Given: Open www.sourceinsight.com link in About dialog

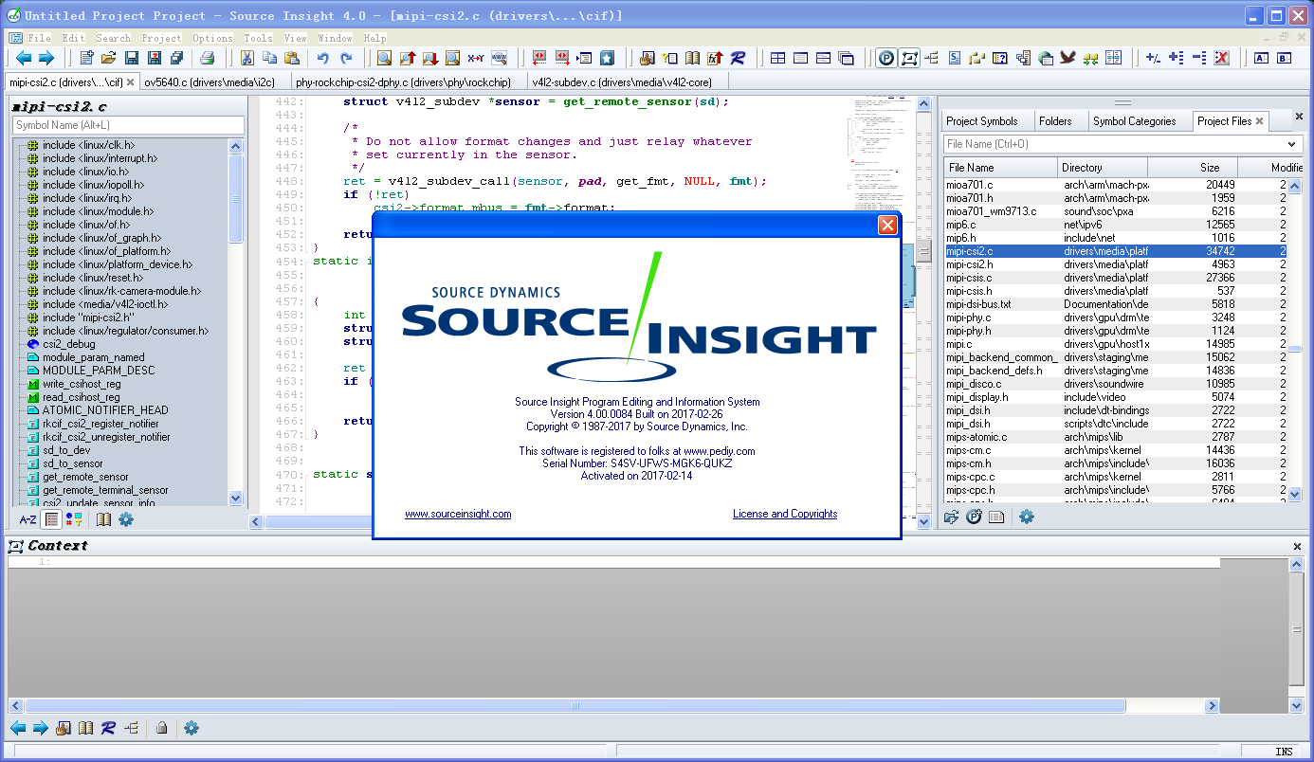Looking at the screenshot, I should coord(458,514).
